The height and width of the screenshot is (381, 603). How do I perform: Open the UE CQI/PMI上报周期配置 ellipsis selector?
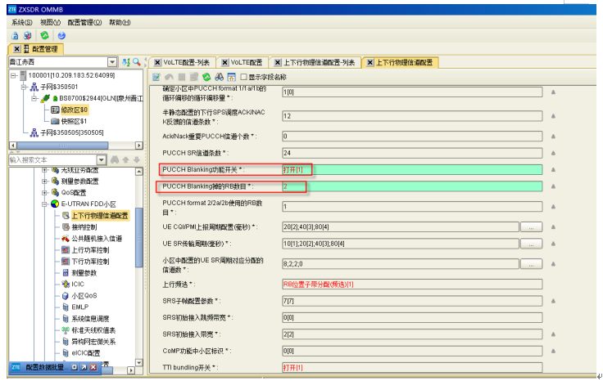pyautogui.click(x=531, y=227)
